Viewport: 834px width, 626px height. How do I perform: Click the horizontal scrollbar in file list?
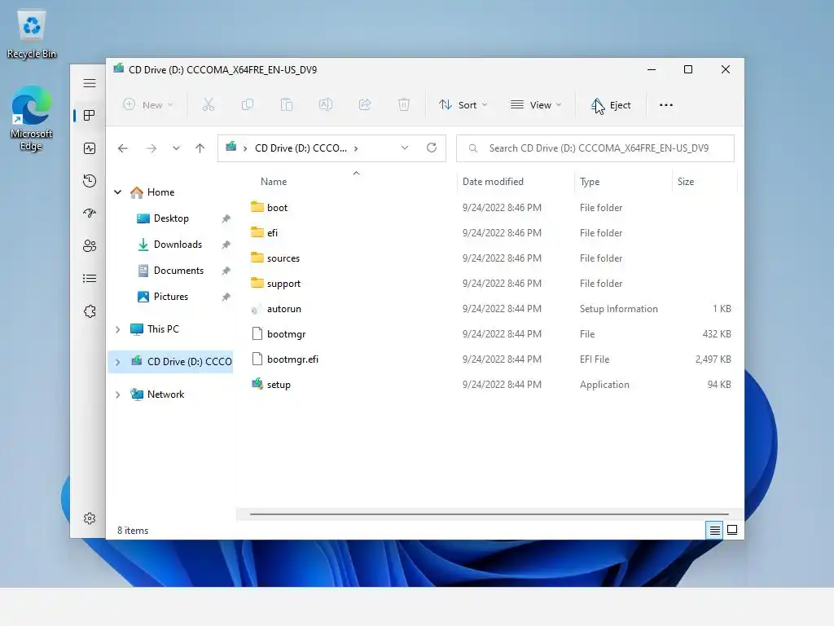coord(489,514)
